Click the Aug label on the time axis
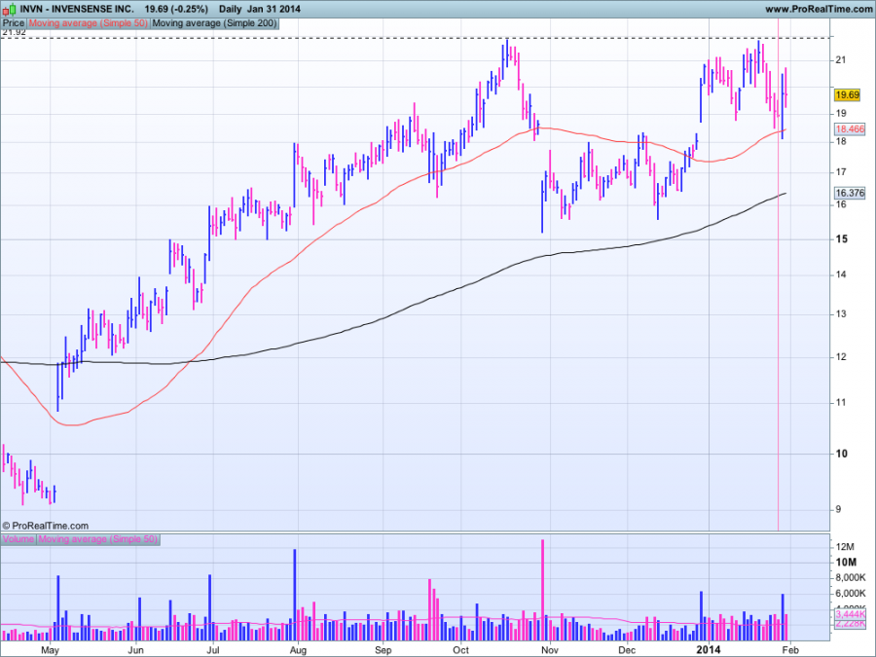This screenshot has width=876, height=657. [x=298, y=650]
